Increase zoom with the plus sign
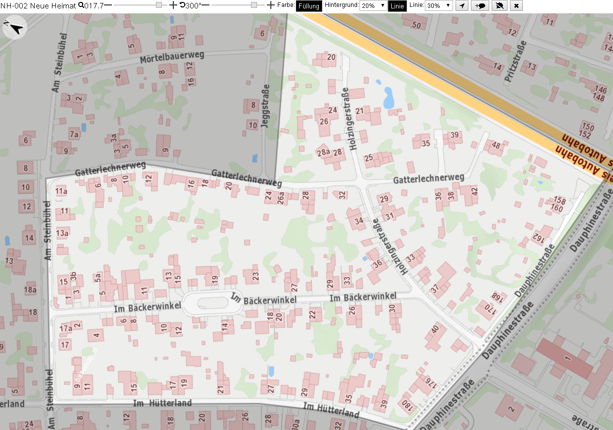The height and width of the screenshot is (430, 613). pos(173,5)
